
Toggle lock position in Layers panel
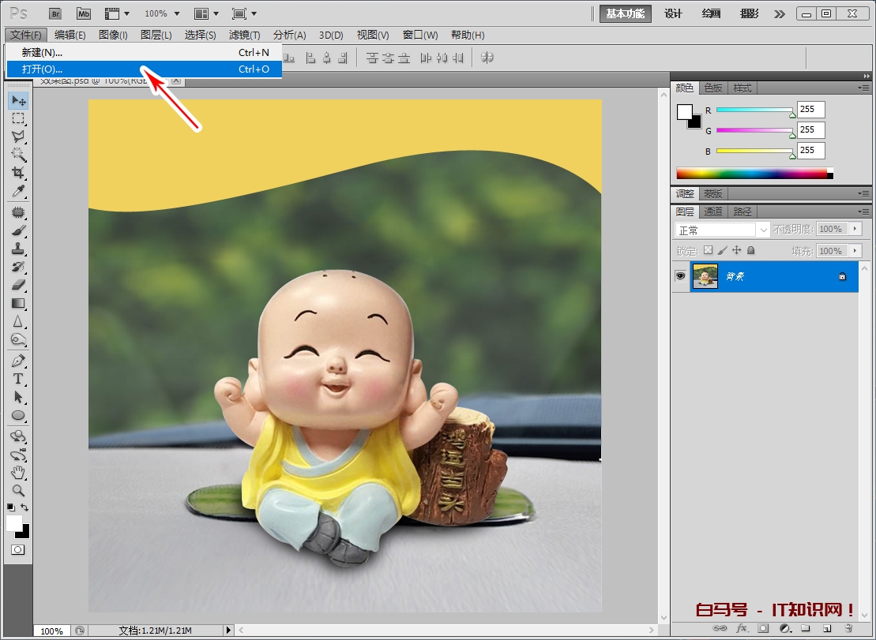pos(736,250)
